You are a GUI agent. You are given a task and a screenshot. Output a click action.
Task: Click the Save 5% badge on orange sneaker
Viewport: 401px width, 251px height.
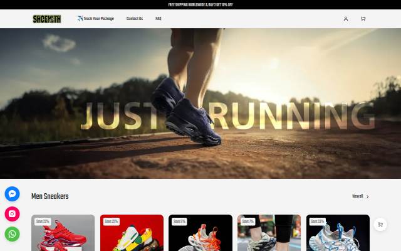pos(179,222)
